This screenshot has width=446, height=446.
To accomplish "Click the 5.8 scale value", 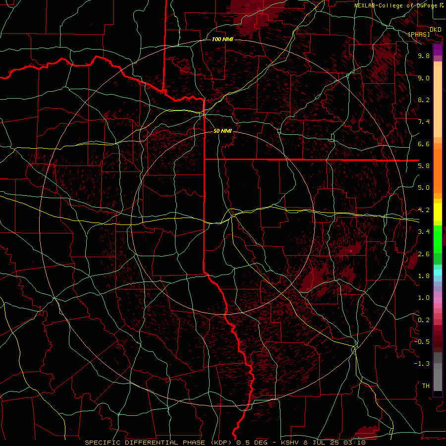I will tap(424, 166).
